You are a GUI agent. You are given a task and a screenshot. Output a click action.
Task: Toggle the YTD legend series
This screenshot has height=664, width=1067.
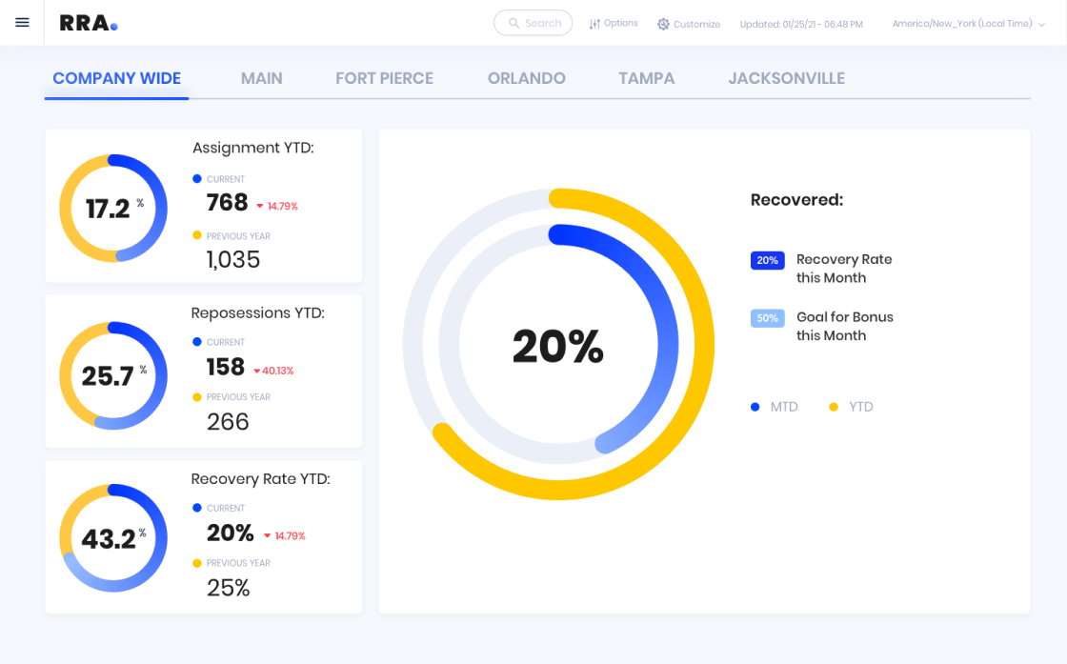point(852,407)
